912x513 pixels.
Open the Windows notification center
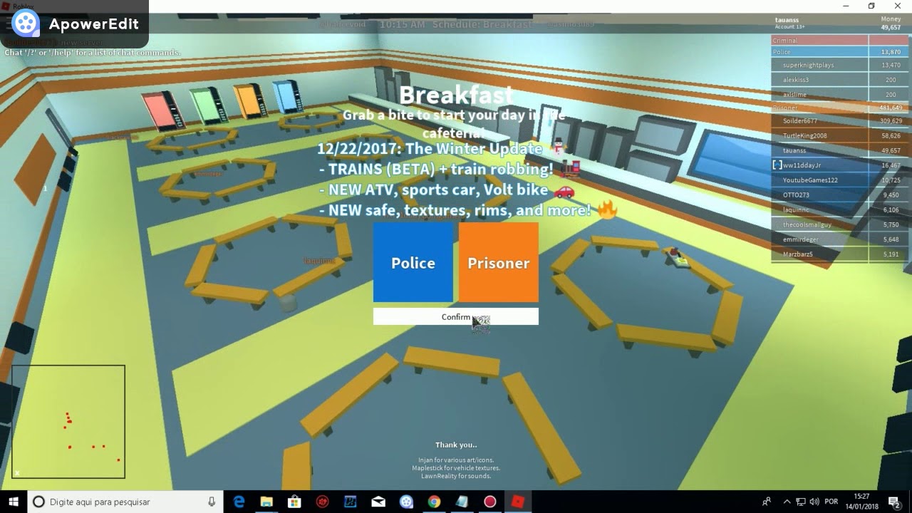coord(894,502)
